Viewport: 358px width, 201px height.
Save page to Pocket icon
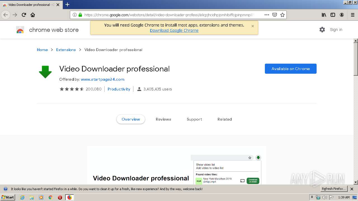coord(275,15)
